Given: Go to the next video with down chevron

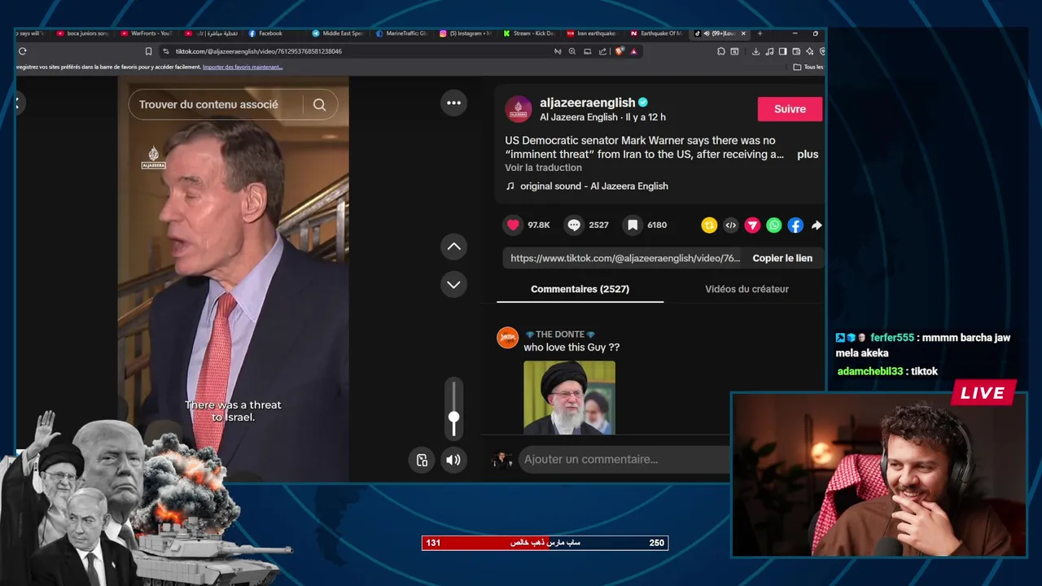Looking at the screenshot, I should pos(453,284).
